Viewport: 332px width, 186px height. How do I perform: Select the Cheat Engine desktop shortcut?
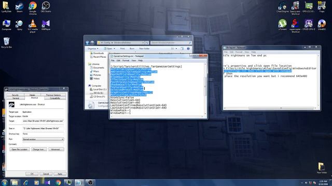click(282, 7)
